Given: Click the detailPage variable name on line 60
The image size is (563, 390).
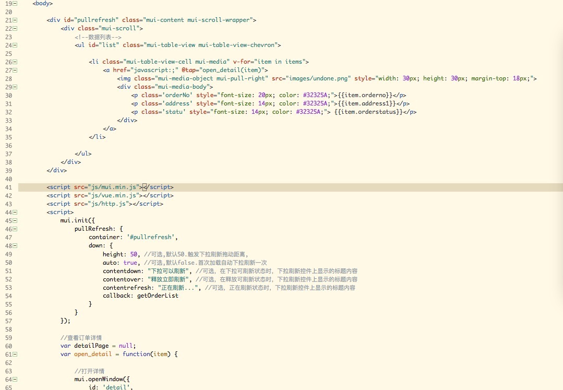Looking at the screenshot, I should [x=91, y=346].
